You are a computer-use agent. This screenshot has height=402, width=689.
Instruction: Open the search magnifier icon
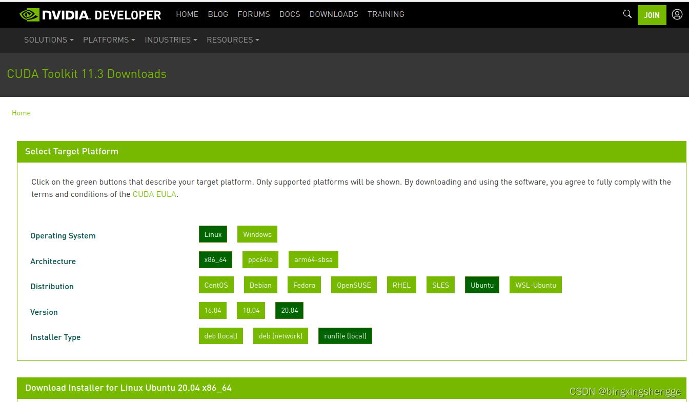pyautogui.click(x=627, y=14)
